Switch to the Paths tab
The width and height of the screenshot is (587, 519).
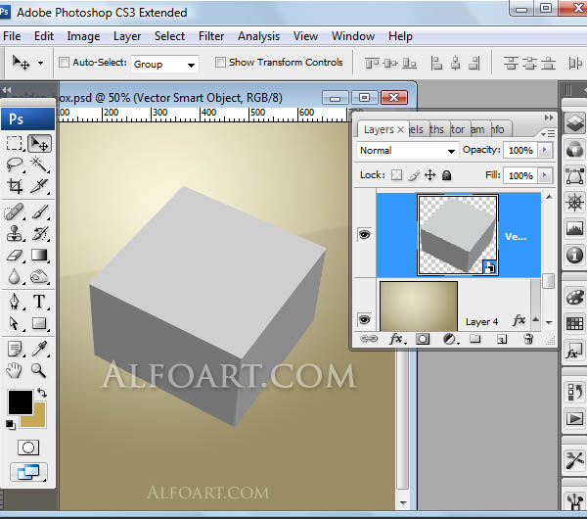[x=436, y=129]
